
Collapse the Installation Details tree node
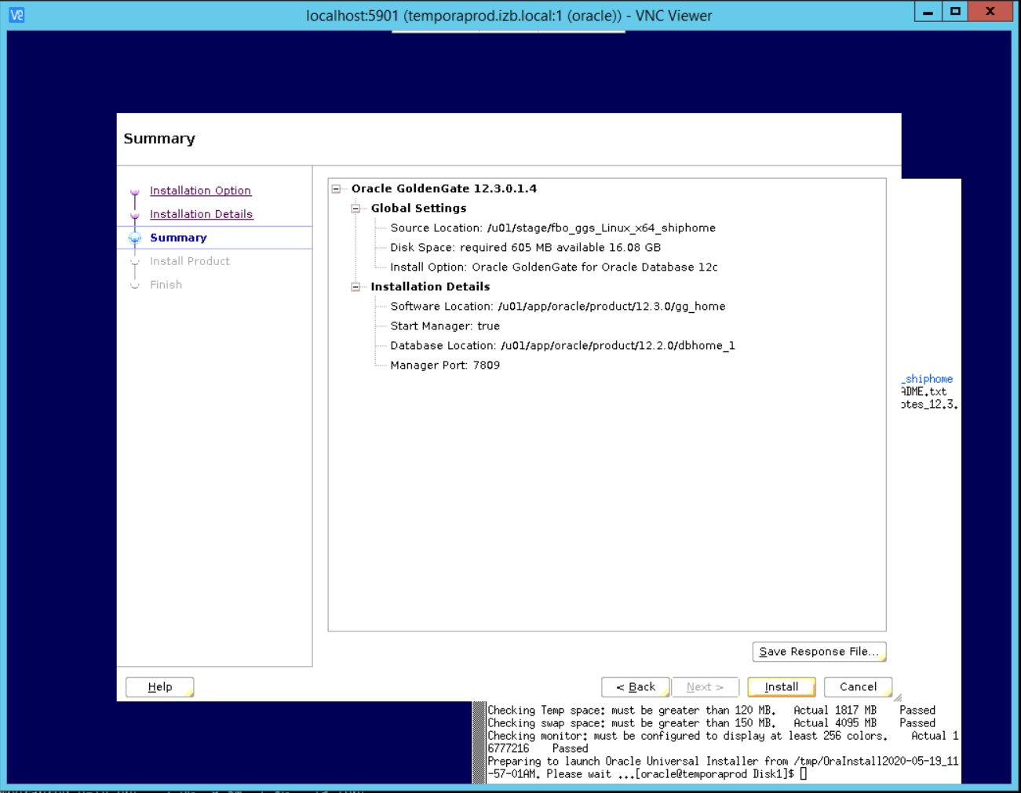click(356, 287)
